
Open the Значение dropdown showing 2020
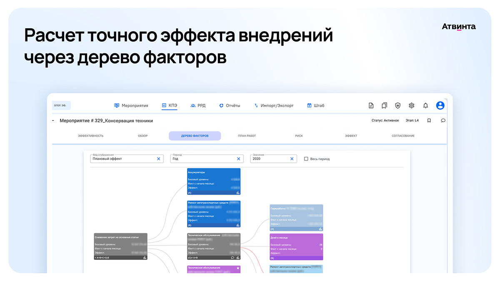[274, 158]
